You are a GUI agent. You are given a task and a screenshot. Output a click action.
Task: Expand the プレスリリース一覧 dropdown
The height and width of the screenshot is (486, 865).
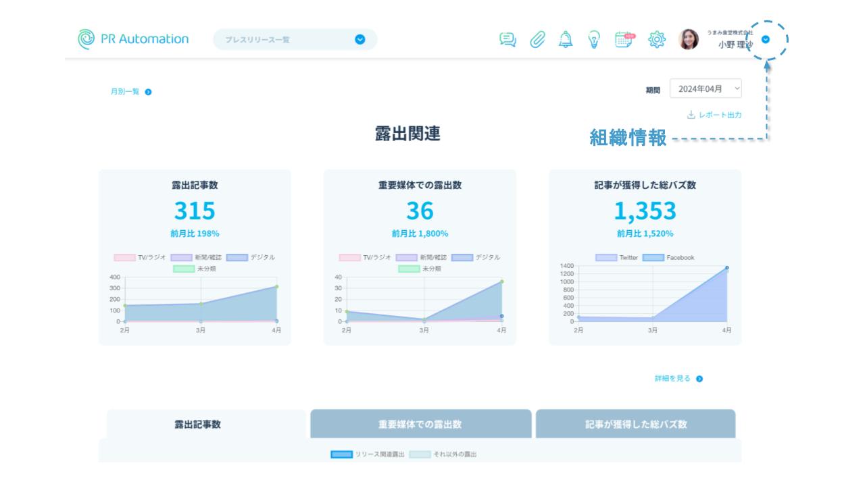(x=360, y=40)
